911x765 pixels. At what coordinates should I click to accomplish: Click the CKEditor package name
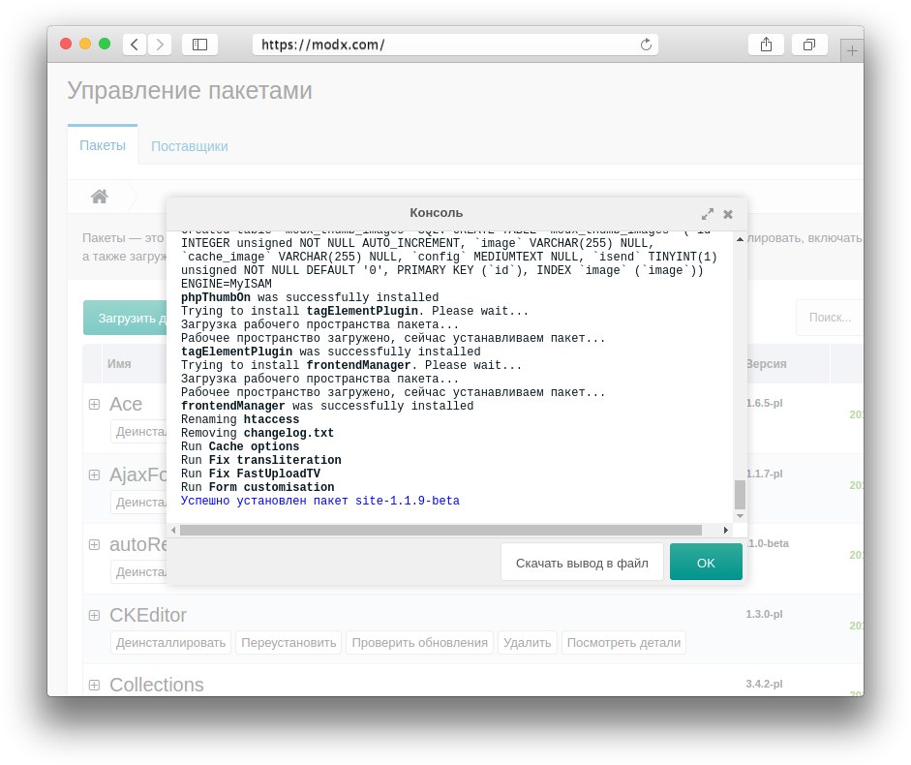(147, 615)
